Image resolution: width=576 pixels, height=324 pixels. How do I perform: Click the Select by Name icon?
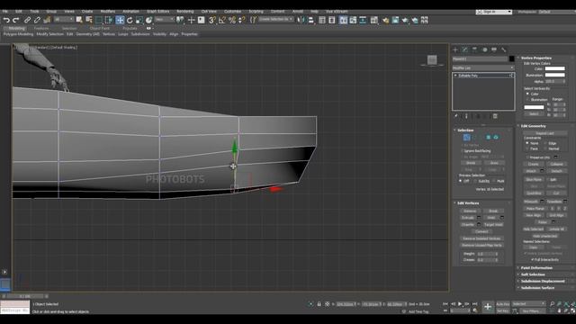click(x=89, y=20)
